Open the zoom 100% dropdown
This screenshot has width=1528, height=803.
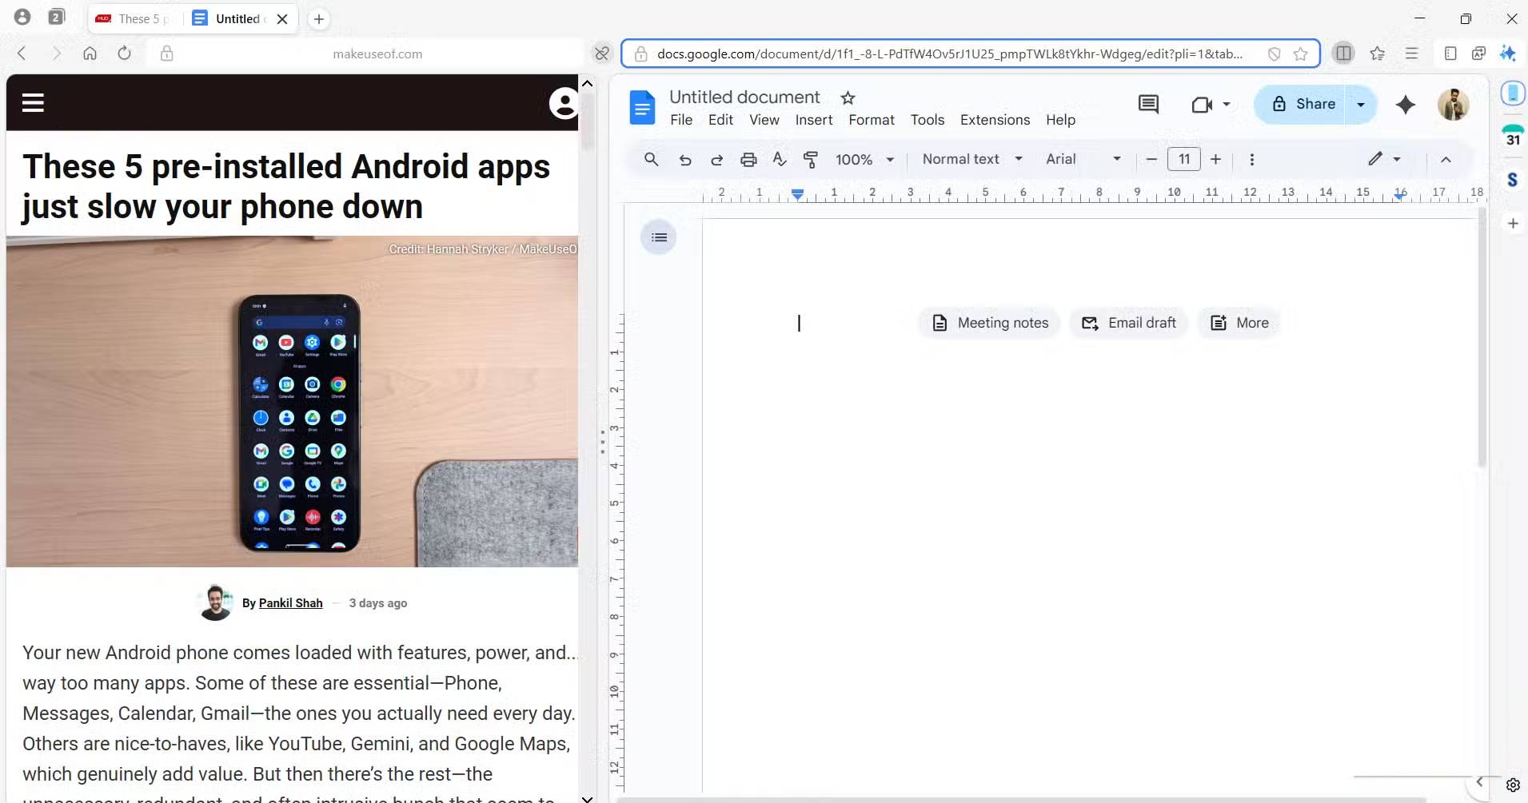(864, 160)
